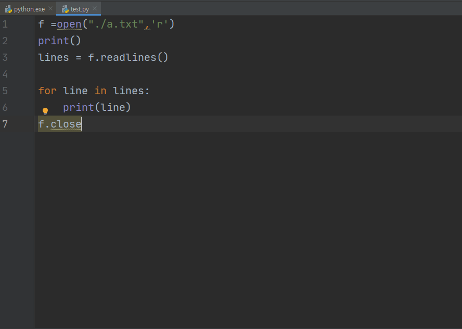
Task: Switch to the python.exe tab
Action: tap(27, 9)
